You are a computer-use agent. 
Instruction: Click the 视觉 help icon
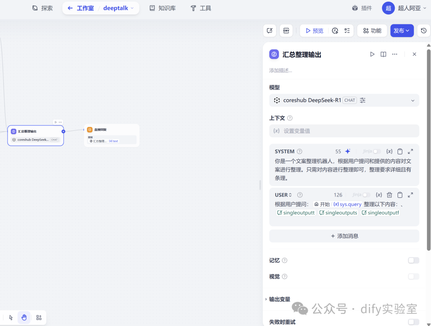tap(285, 277)
